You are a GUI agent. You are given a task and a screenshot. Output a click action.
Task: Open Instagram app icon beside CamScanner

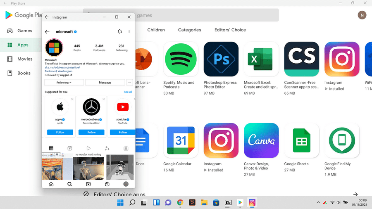pos(342,59)
